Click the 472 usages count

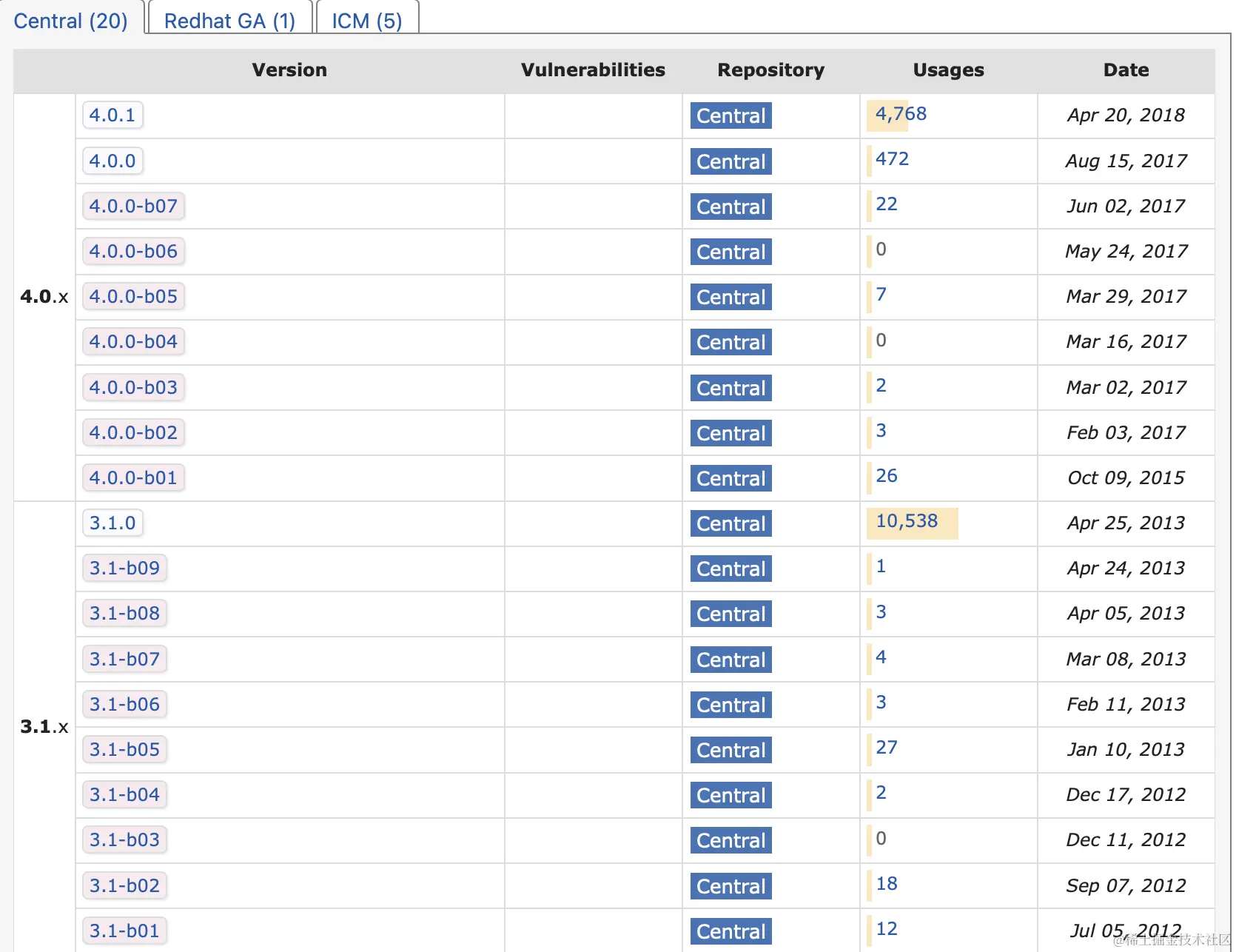point(892,159)
